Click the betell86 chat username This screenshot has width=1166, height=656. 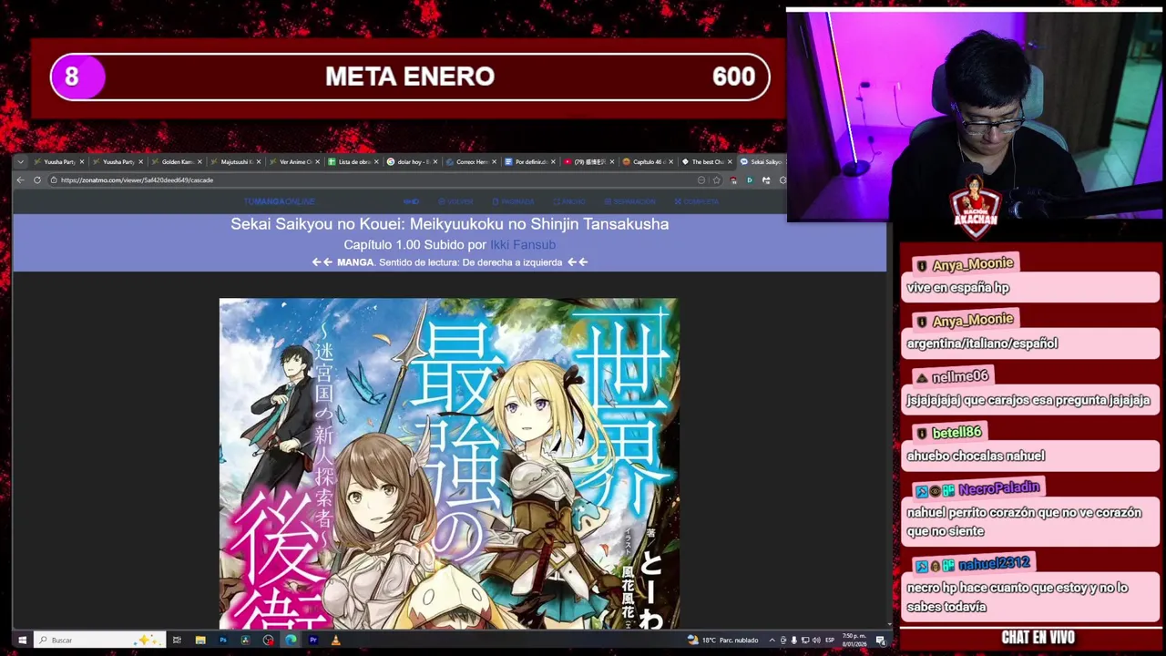[x=956, y=433]
